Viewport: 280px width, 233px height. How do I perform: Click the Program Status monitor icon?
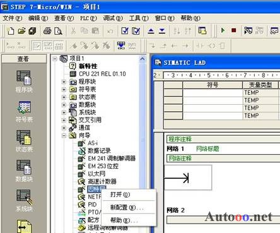tap(248, 31)
